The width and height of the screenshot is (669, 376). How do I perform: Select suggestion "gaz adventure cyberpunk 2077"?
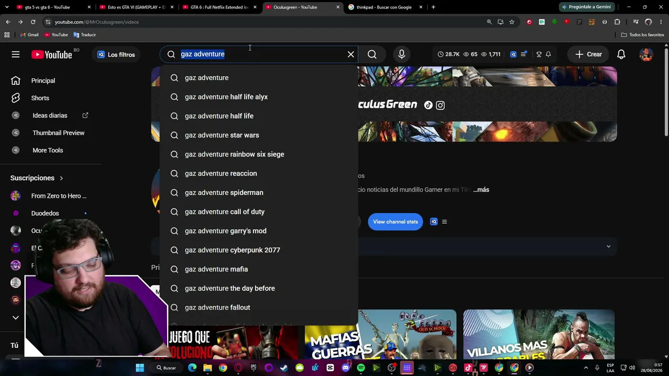coord(259,250)
